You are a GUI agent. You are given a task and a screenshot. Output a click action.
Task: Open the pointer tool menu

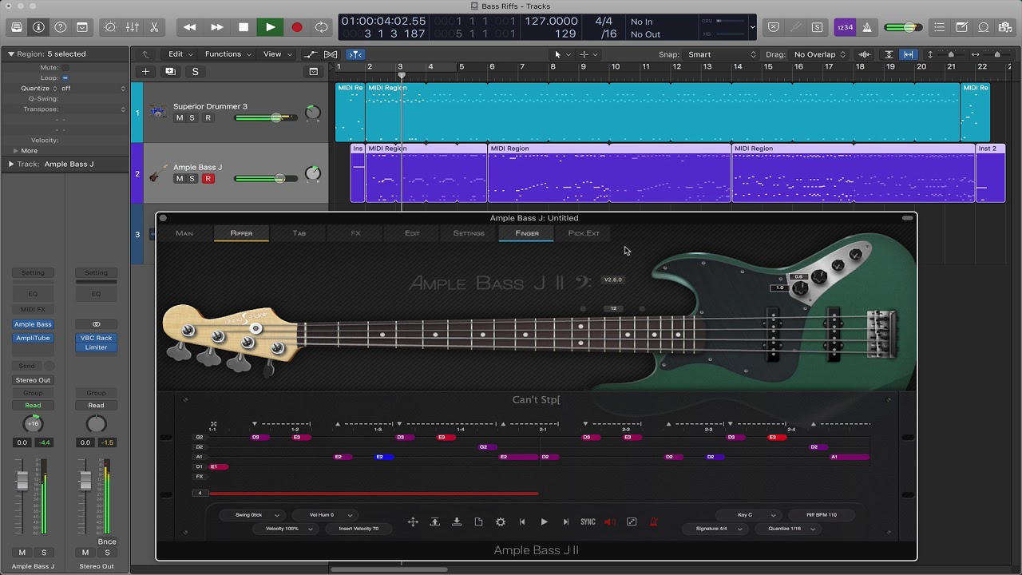562,54
